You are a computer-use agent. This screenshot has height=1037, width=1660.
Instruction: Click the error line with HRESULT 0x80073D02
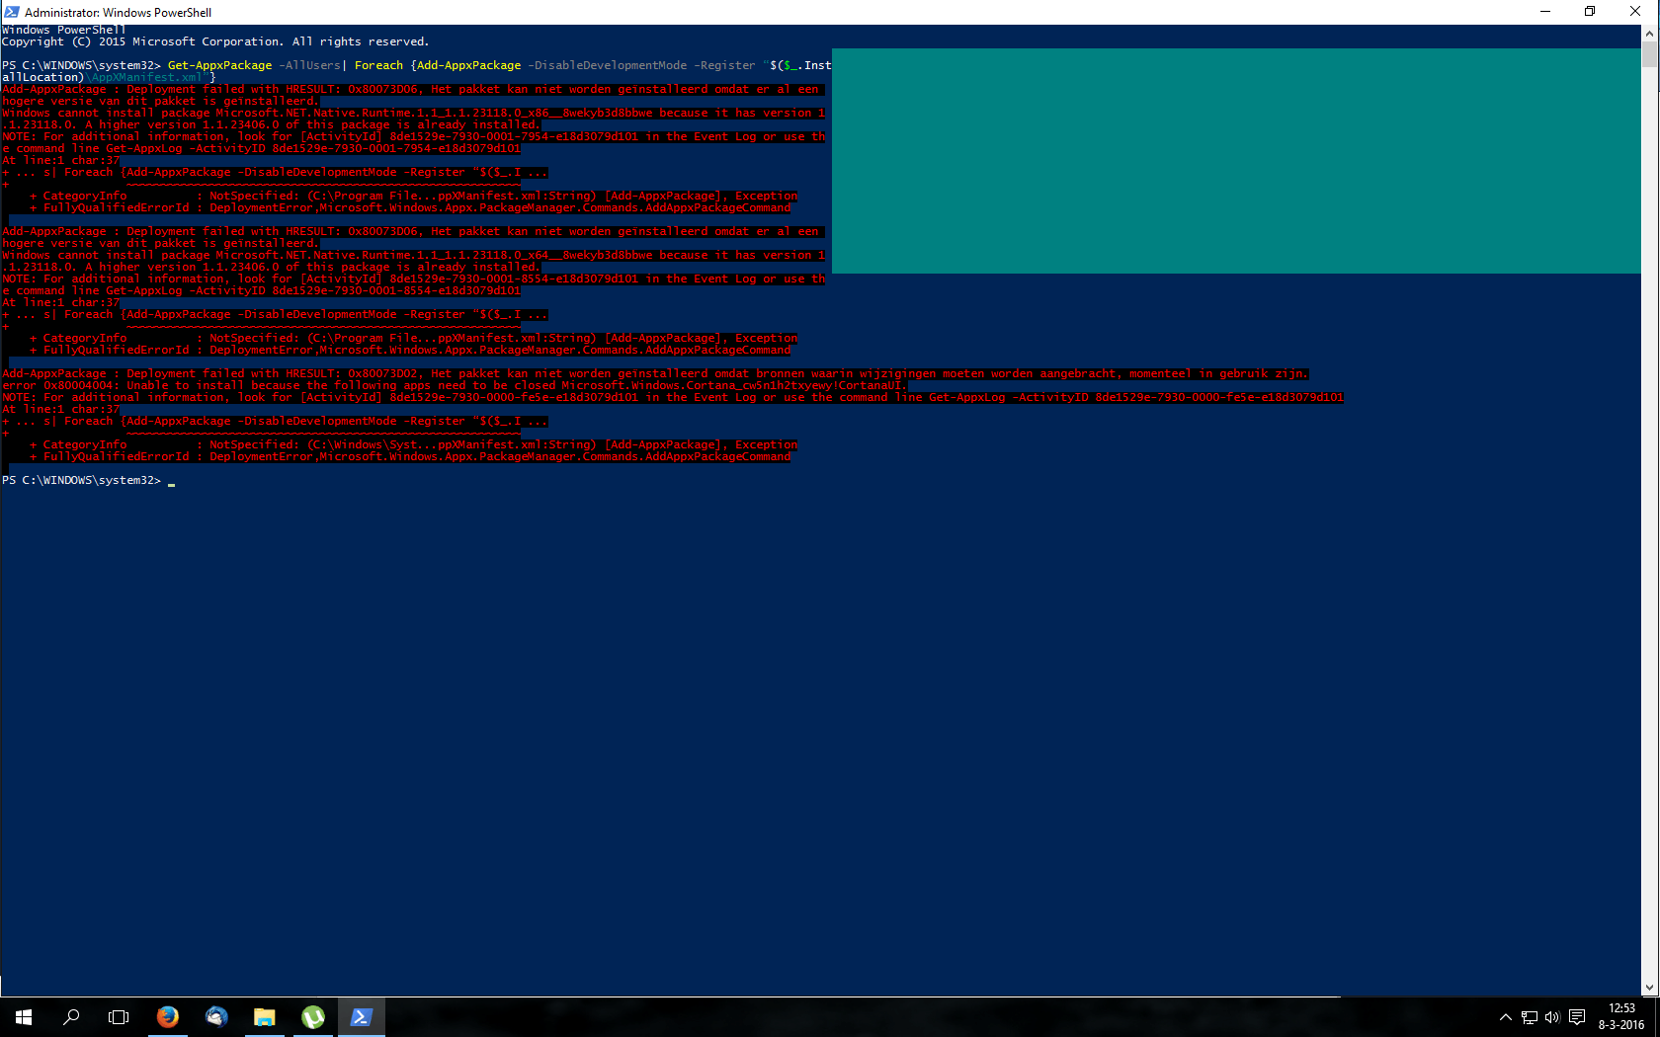pyautogui.click(x=655, y=373)
